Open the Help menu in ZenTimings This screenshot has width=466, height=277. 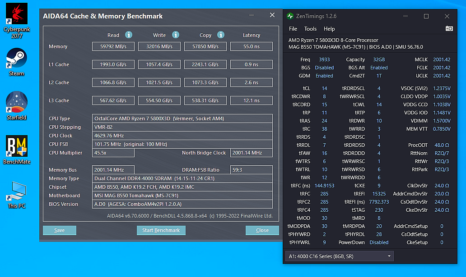329,29
